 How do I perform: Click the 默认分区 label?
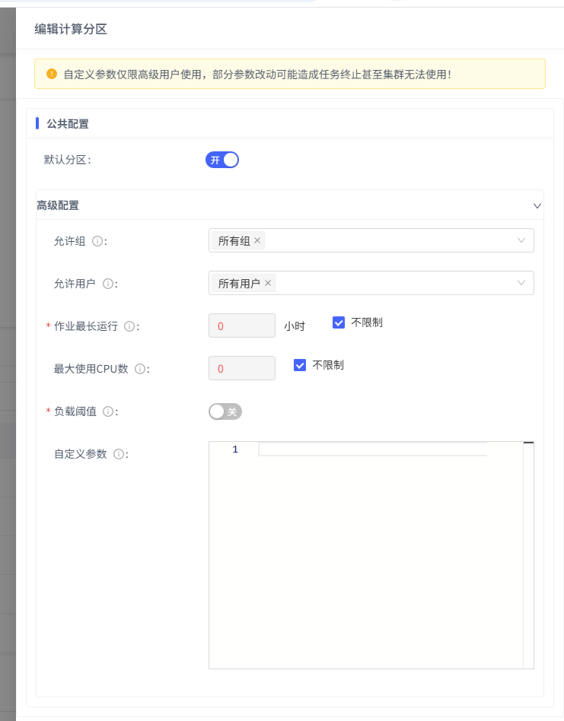(68, 160)
